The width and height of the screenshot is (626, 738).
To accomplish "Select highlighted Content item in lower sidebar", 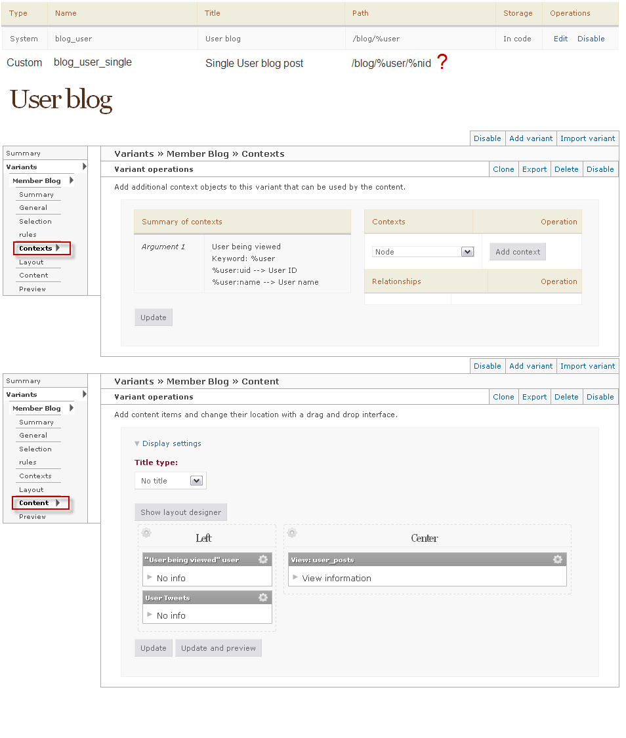I will click(34, 503).
